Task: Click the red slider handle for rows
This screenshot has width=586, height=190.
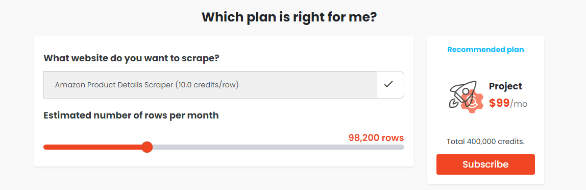Action: pyautogui.click(x=147, y=147)
